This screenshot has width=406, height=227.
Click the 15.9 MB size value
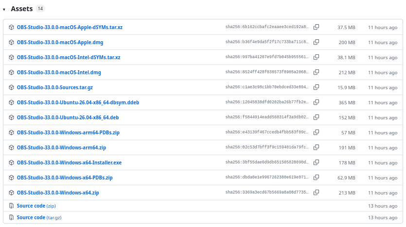[346, 87]
